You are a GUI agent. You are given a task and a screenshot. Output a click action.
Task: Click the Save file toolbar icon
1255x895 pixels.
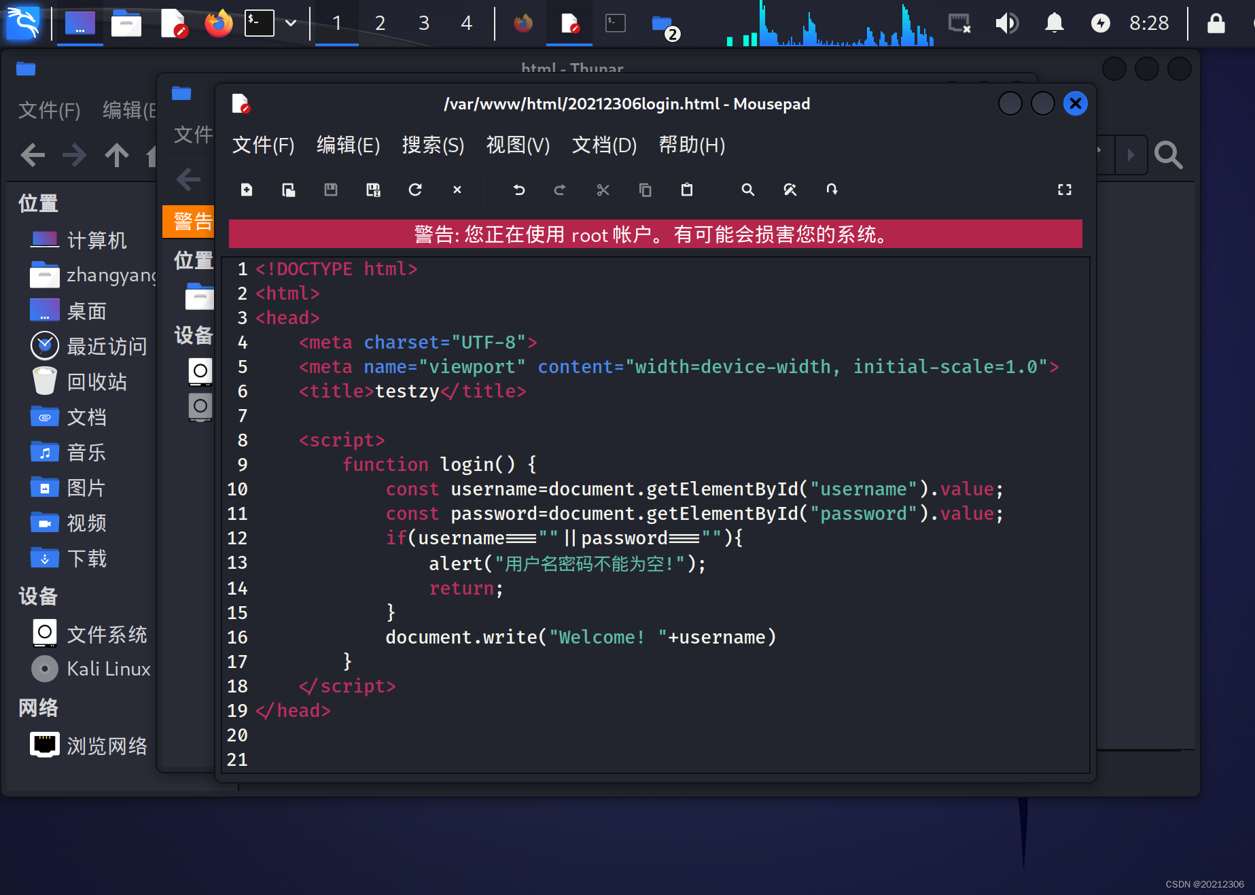(x=331, y=190)
